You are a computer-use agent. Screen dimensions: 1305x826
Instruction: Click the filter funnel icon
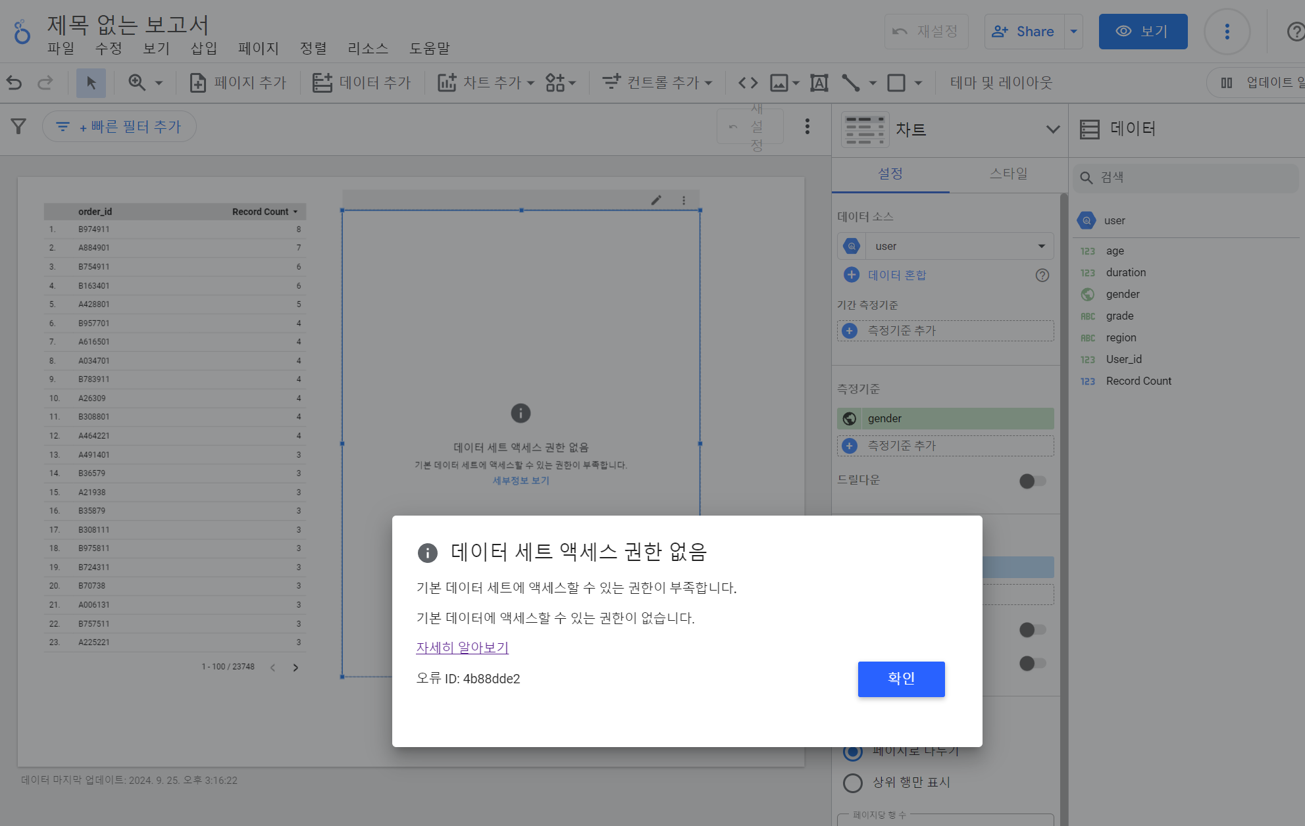pyautogui.click(x=18, y=126)
